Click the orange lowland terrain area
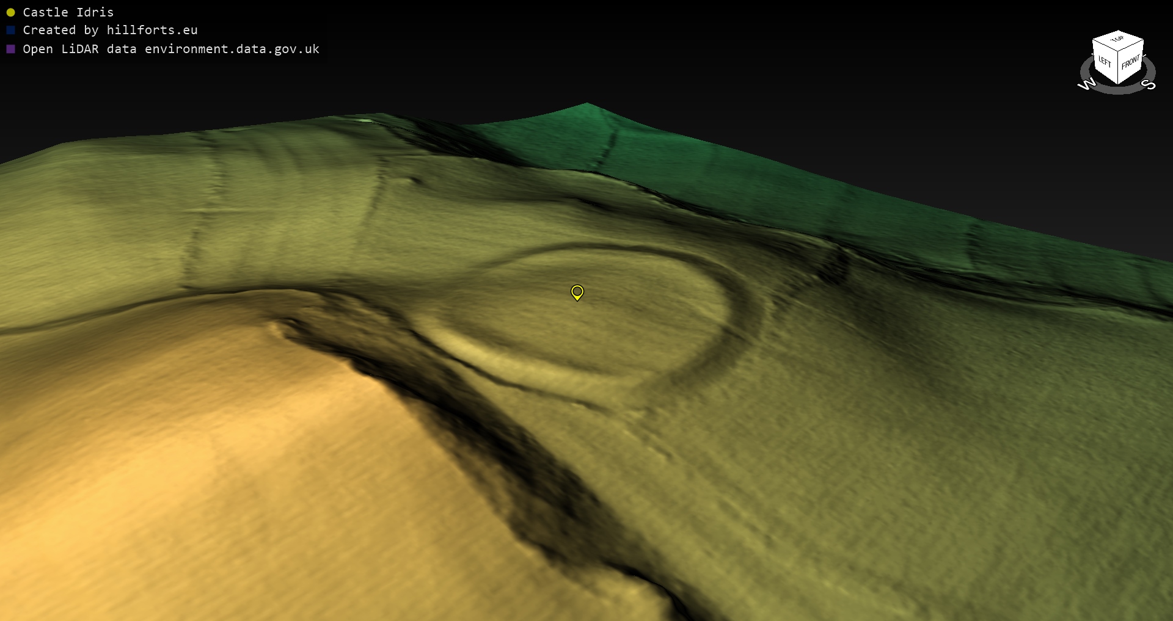Screen dimensions: 1173x621 [x=183, y=458]
